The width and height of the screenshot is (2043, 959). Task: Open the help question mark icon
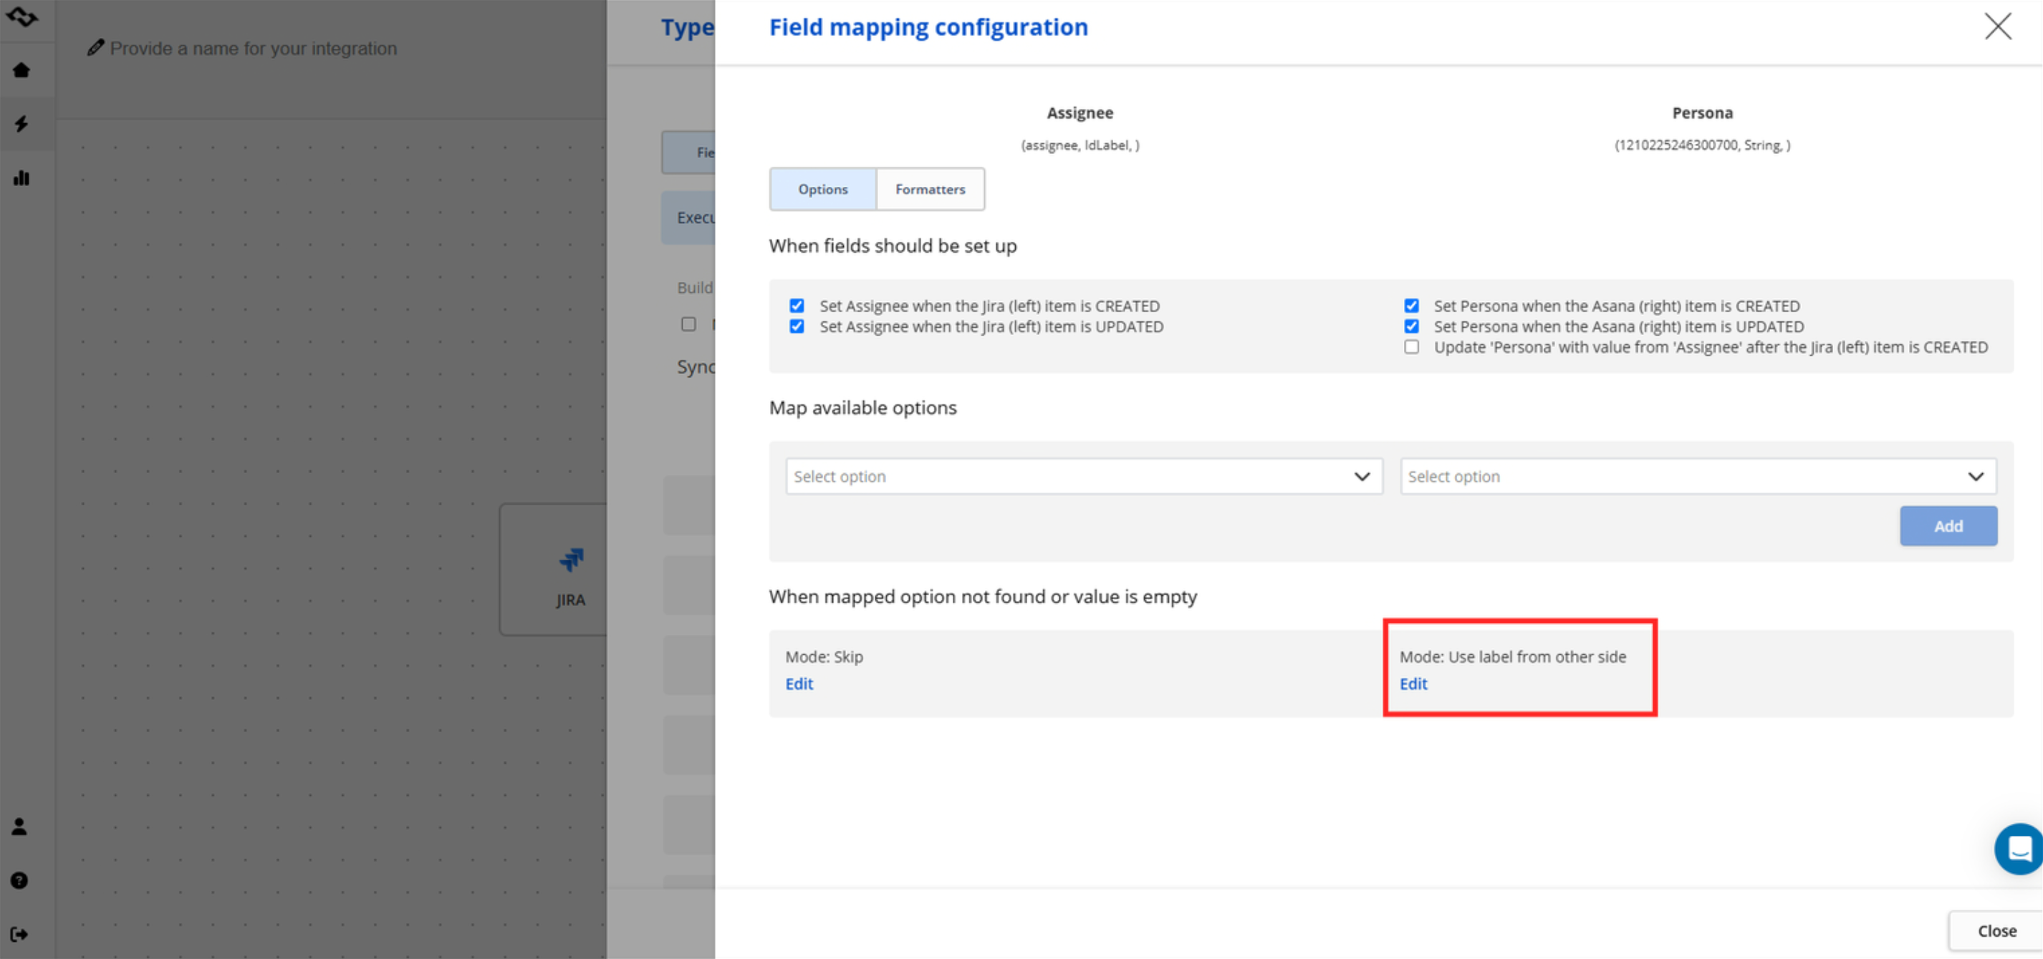(x=20, y=880)
